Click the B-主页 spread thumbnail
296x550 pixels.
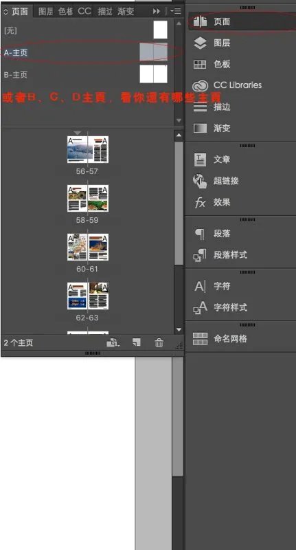point(153,74)
